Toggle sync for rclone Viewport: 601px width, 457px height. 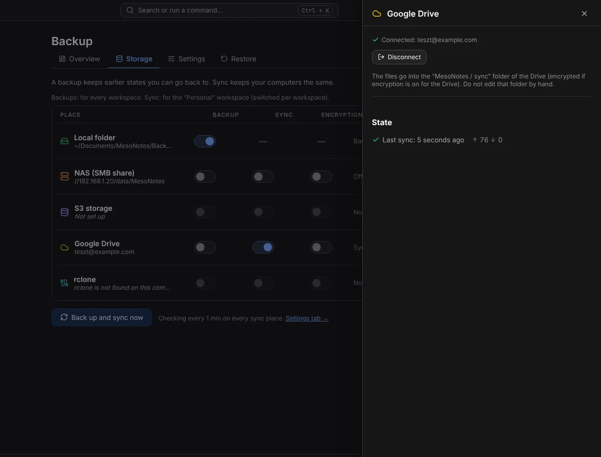click(263, 283)
